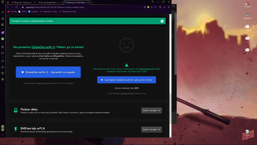The image size is (257, 145).
Task: Expand the Postaw skiny section
Action: point(151,110)
